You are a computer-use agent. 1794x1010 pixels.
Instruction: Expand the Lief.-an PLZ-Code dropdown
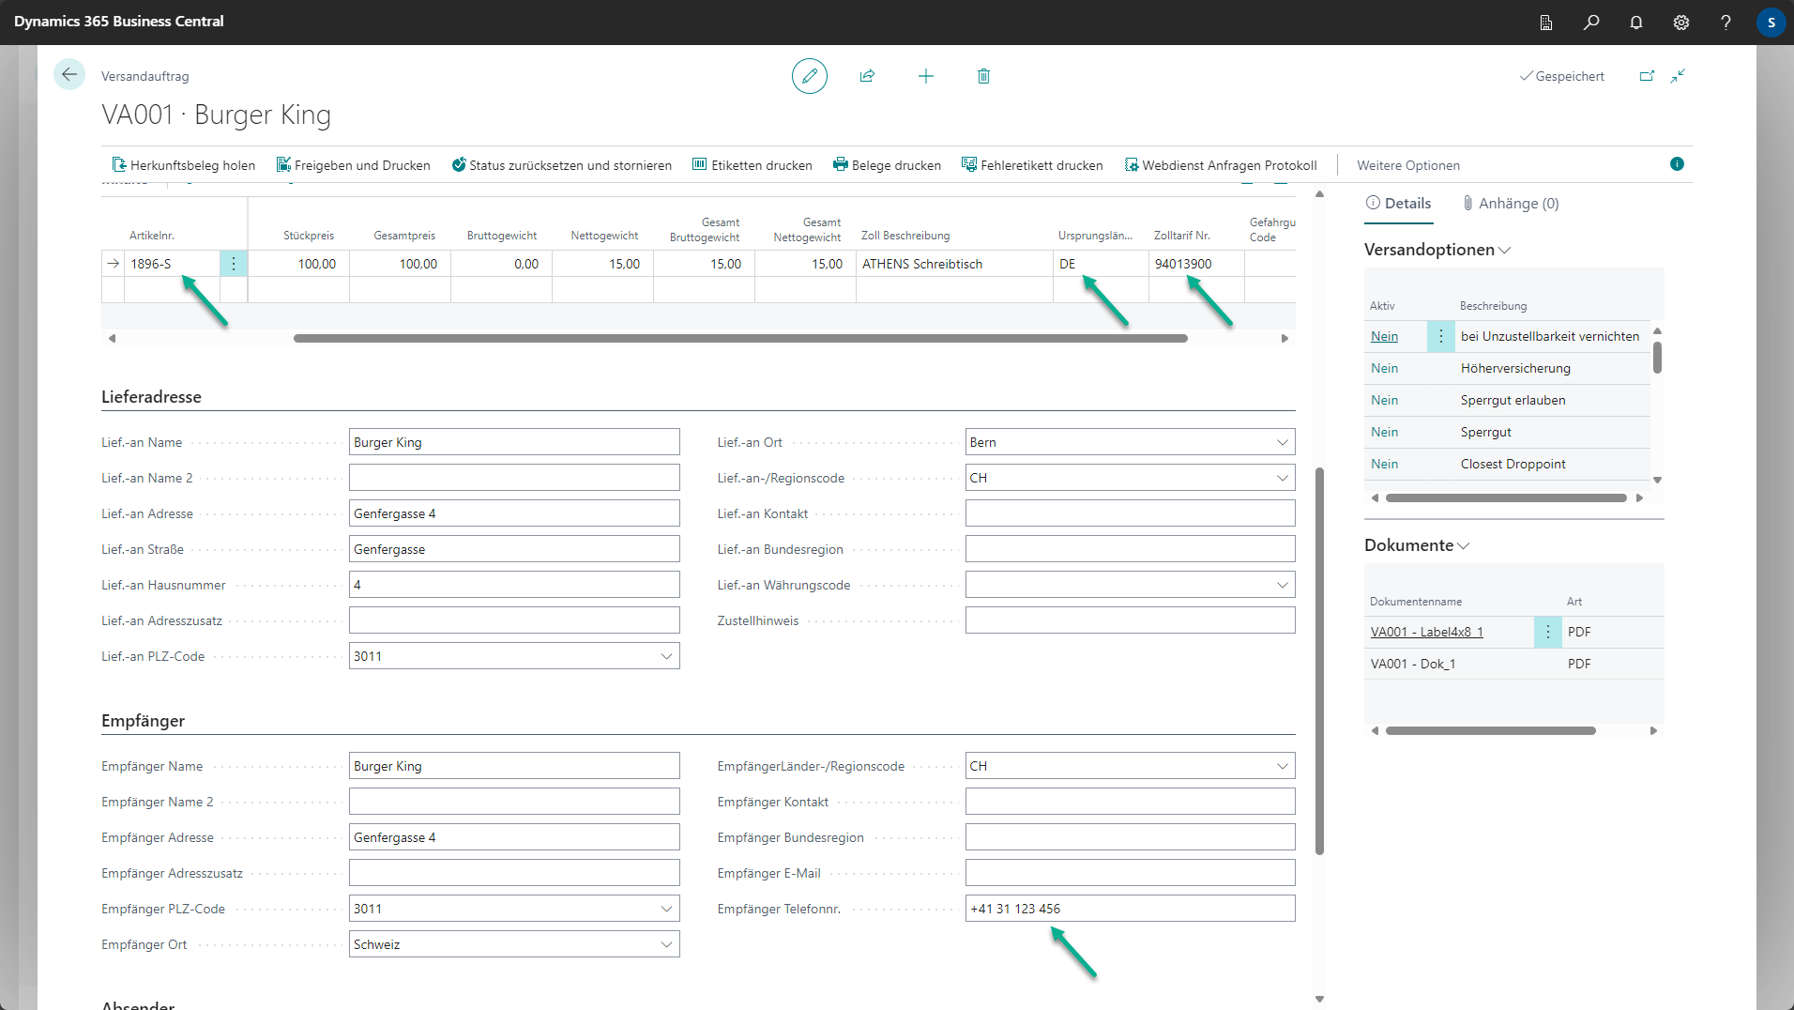(666, 656)
